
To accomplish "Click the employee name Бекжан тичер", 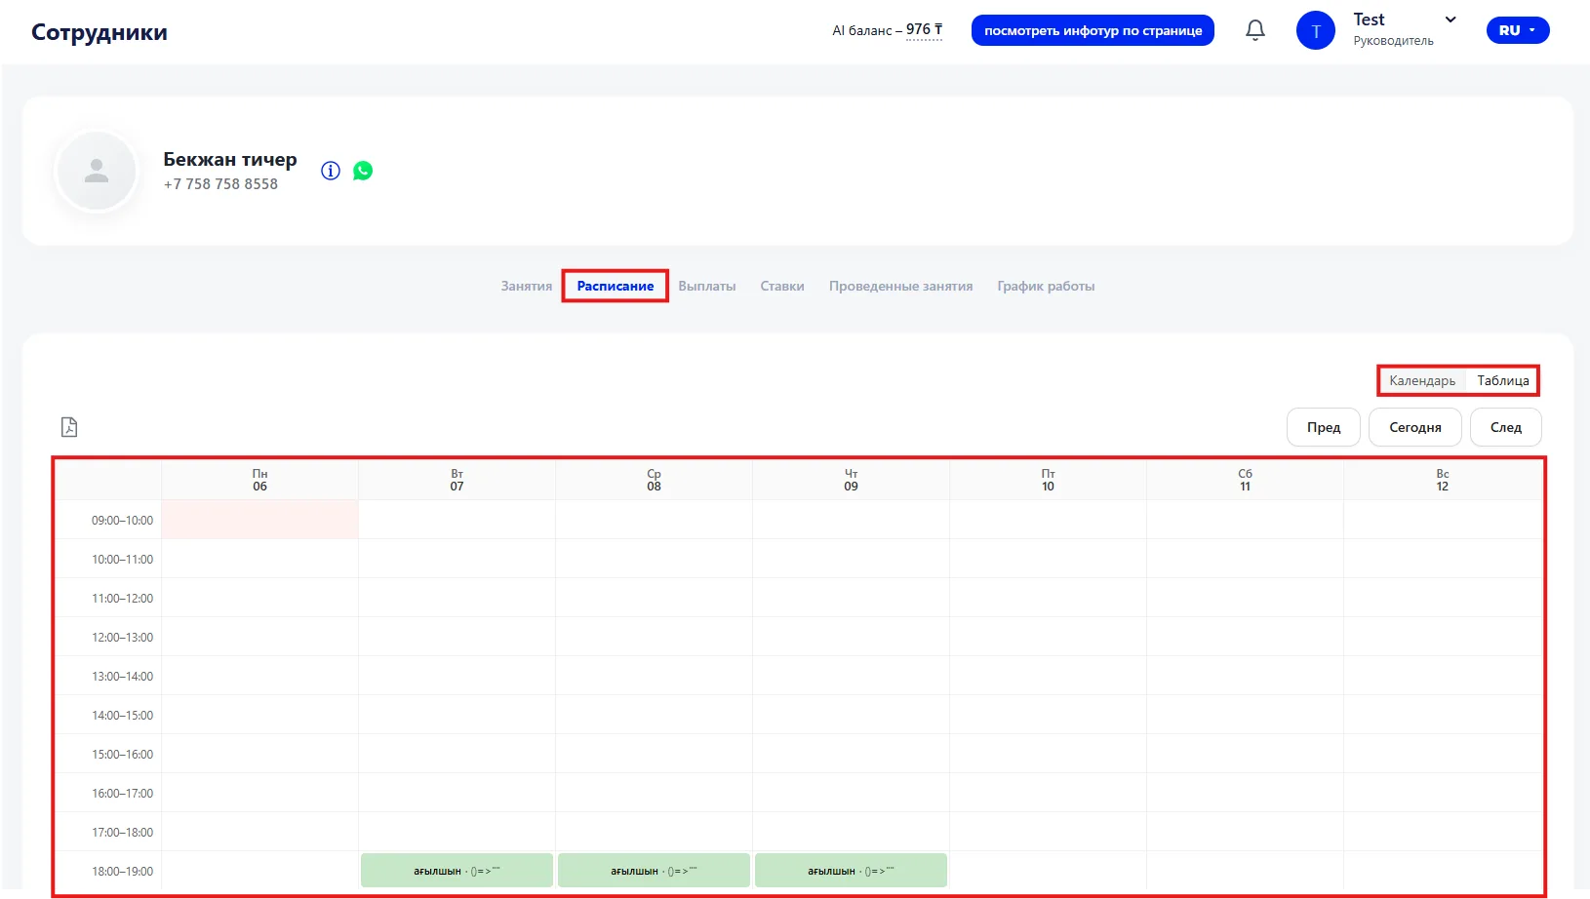I will click(x=230, y=159).
